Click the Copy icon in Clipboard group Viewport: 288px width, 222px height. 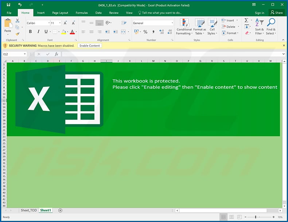tap(17, 27)
